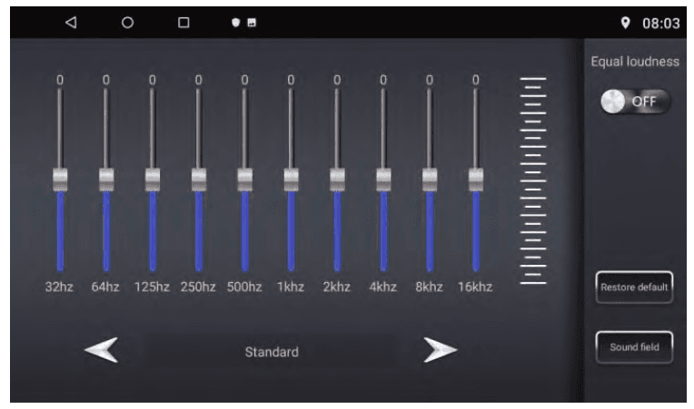This screenshot has height=409, width=694.
Task: Toggle the Equal loudness switch
Action: point(635,102)
